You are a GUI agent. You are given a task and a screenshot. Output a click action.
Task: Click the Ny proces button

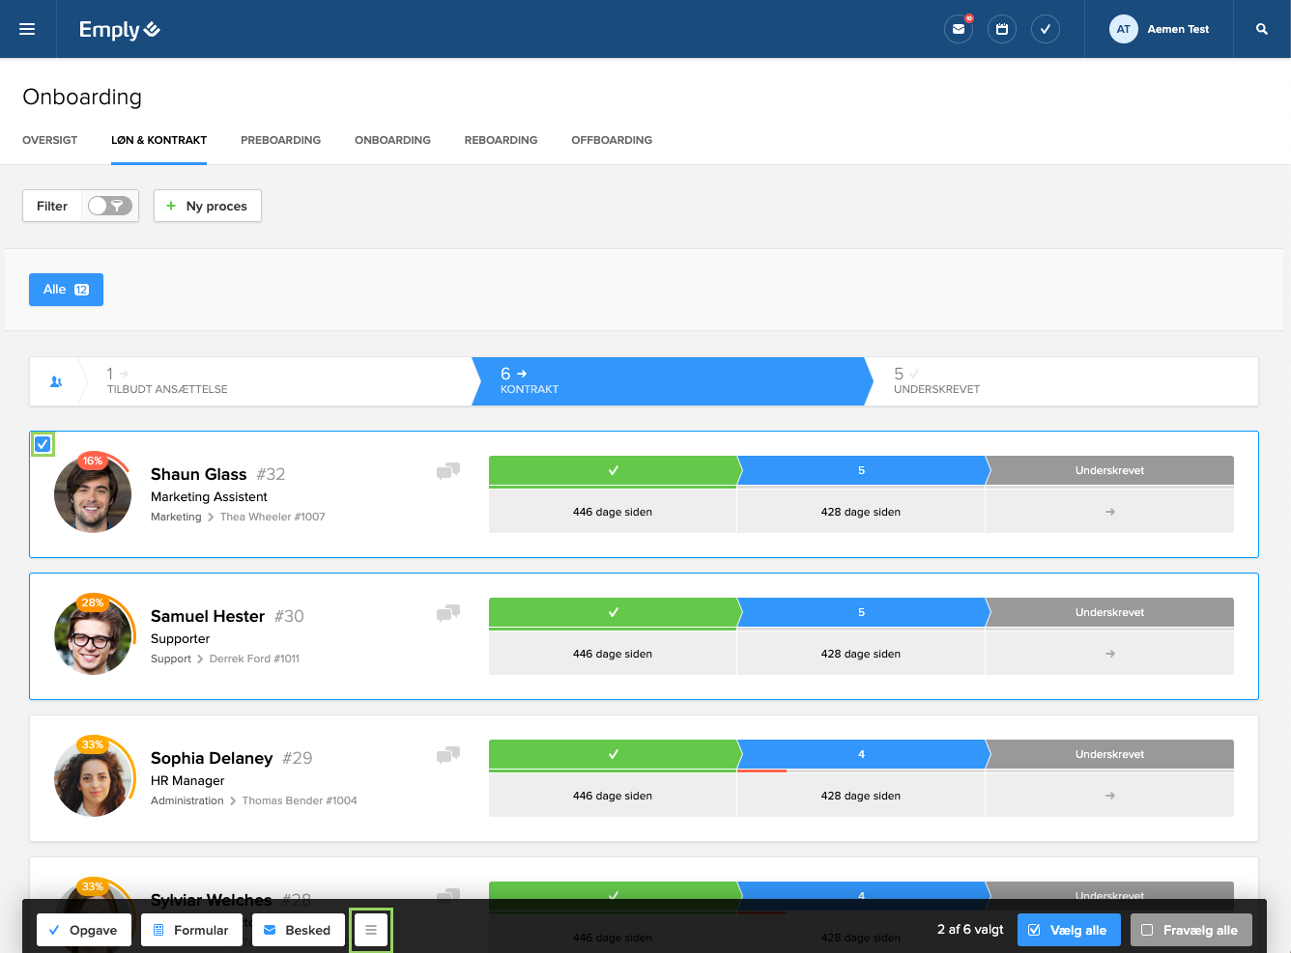pyautogui.click(x=207, y=206)
